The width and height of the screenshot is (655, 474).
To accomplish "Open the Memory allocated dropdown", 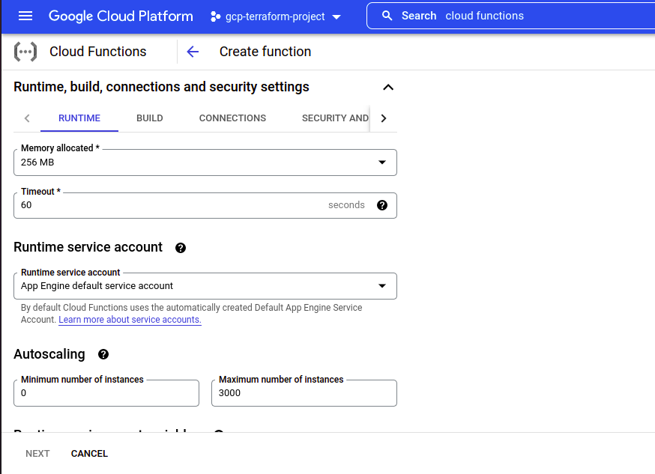I will (x=205, y=162).
